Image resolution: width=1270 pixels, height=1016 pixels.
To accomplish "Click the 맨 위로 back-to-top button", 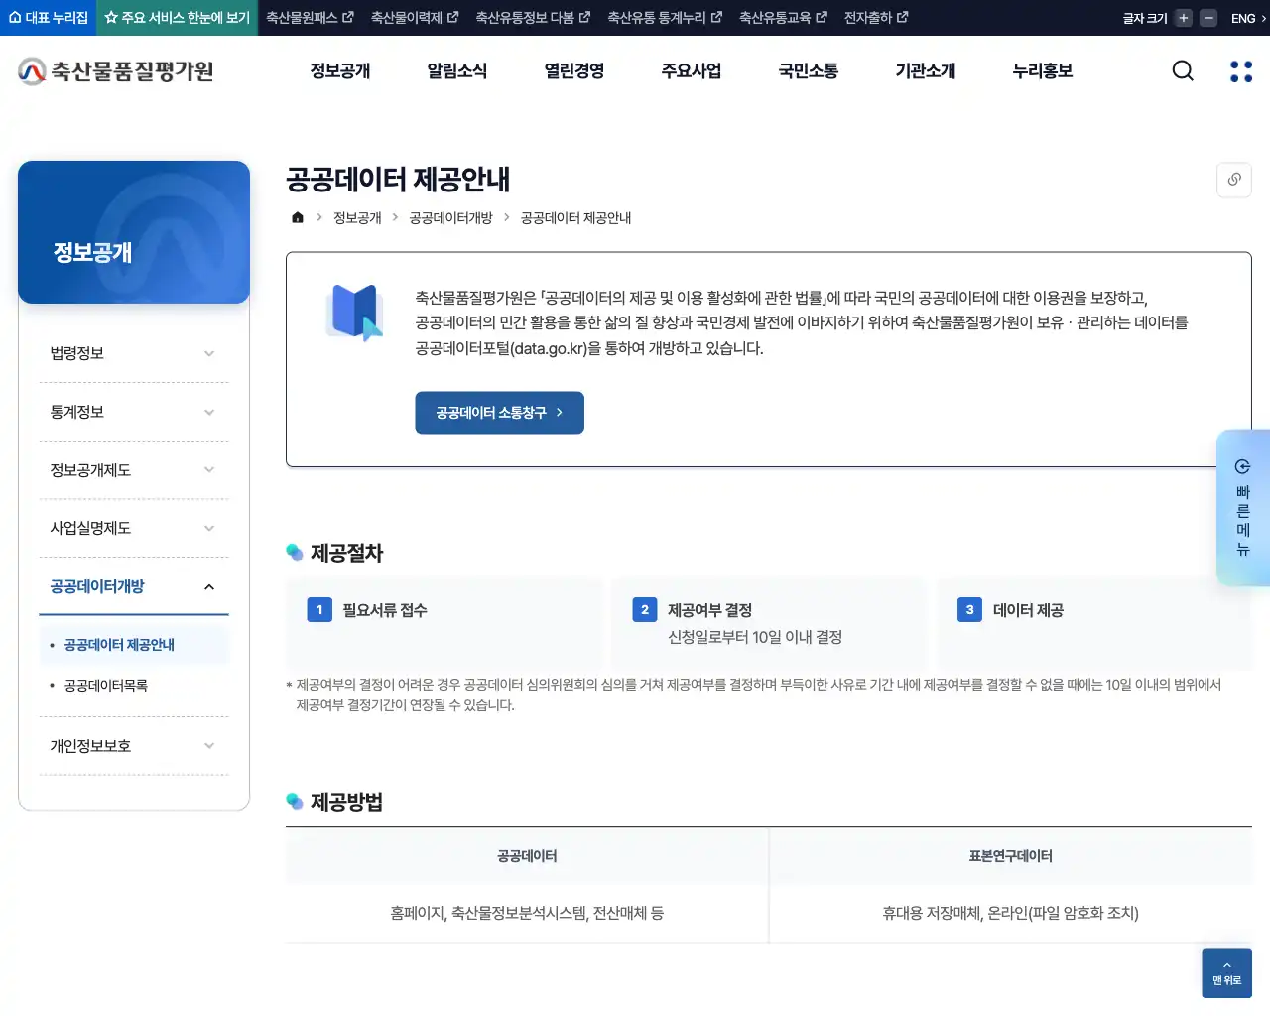I will tap(1226, 972).
